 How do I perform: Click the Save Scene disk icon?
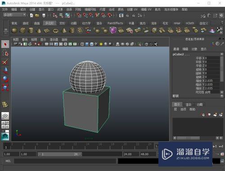44,15
